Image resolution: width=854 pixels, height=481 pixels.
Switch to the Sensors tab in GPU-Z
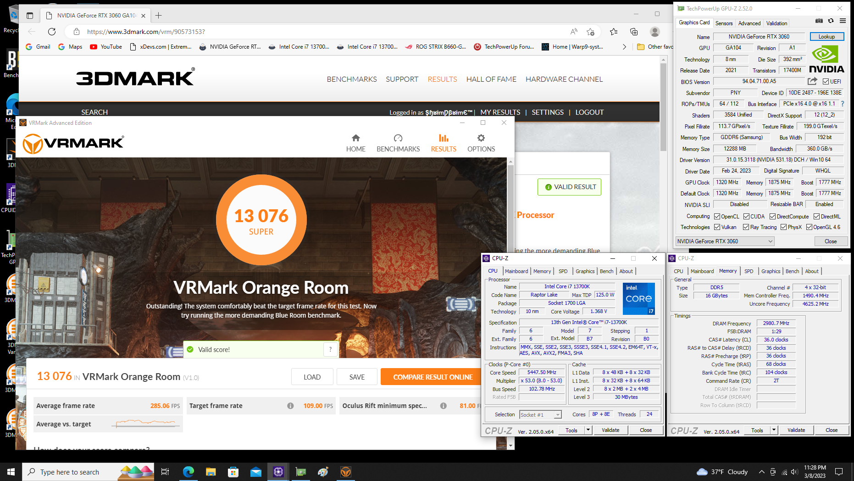[724, 23]
